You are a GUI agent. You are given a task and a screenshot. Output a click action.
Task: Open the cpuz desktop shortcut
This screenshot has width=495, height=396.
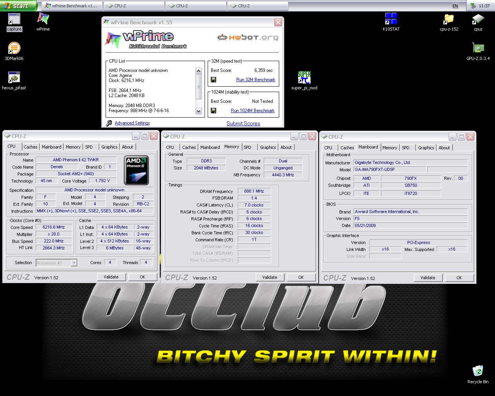(x=478, y=22)
